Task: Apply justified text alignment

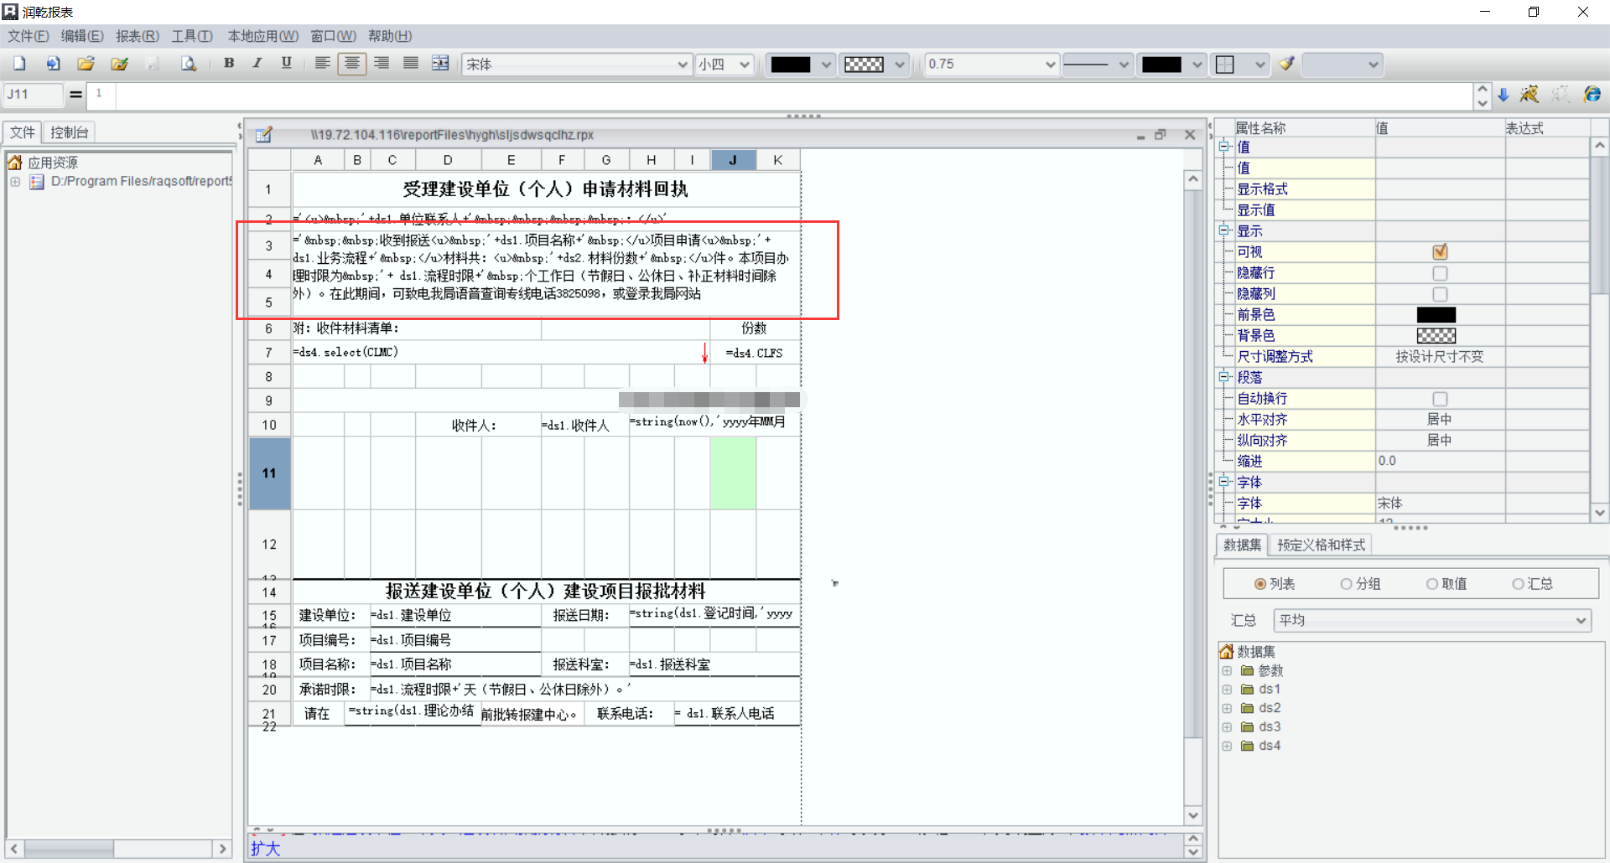Action: coord(411,63)
